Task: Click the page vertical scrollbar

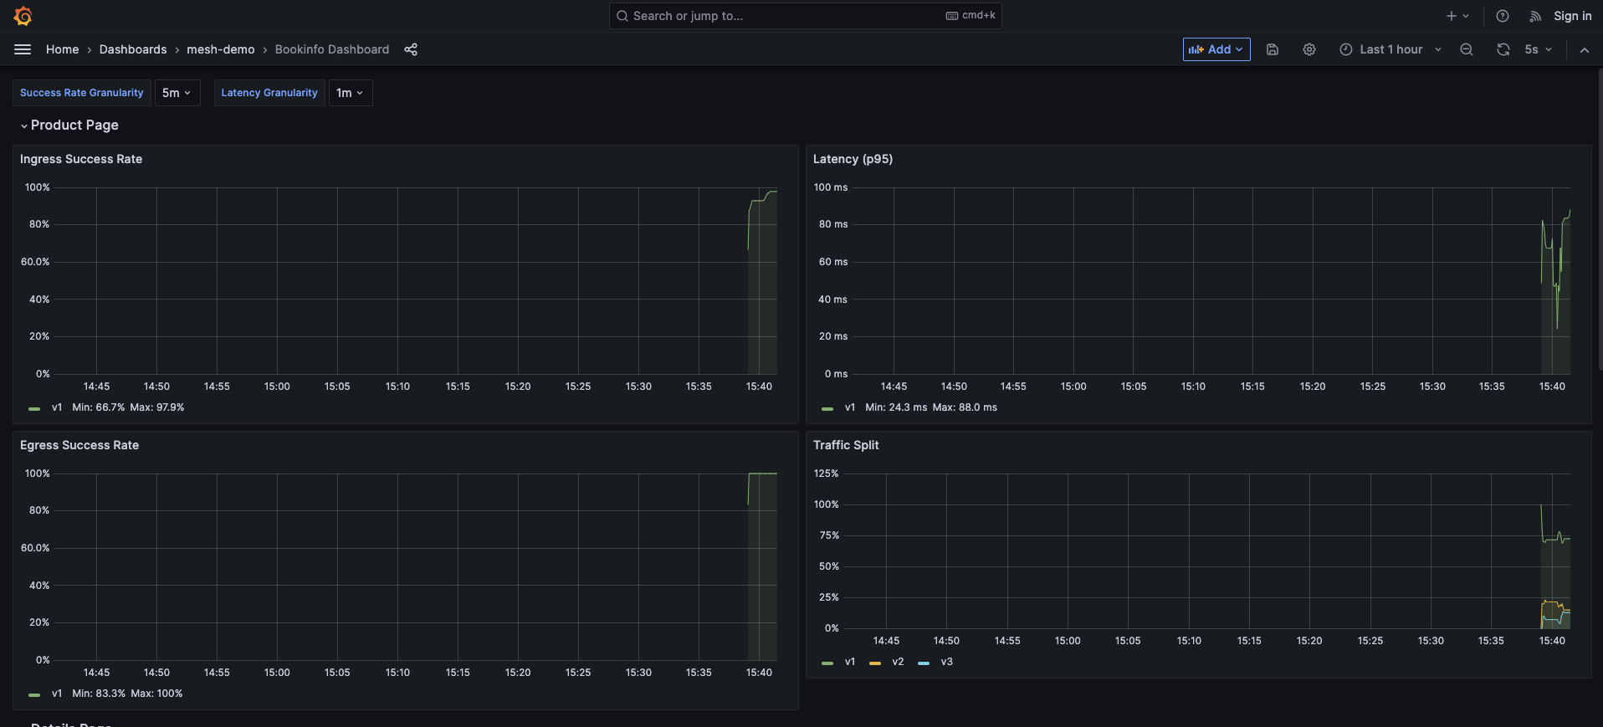Action: [x=1599, y=218]
